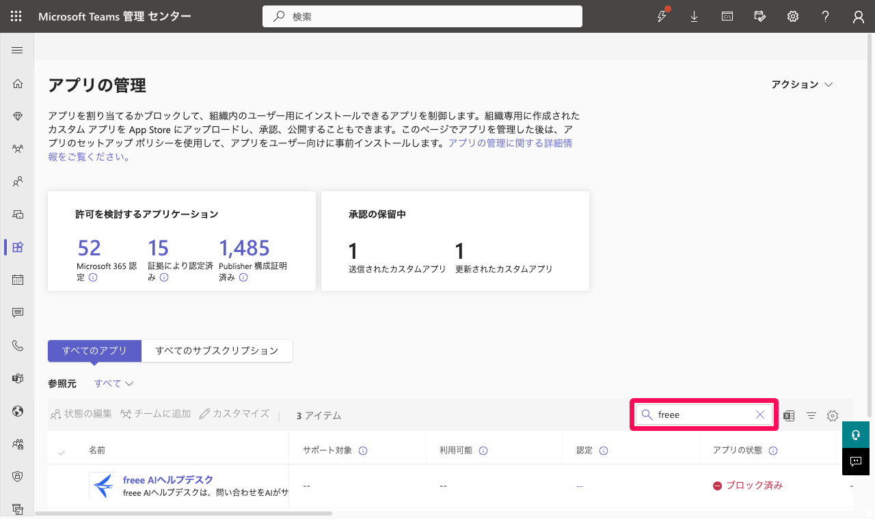Click the lightning bolt notifications icon
Screen dimensions: 875x519
coord(662,16)
